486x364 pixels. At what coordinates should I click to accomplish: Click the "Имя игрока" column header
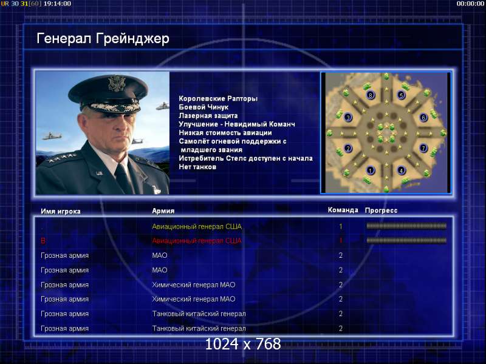point(61,211)
